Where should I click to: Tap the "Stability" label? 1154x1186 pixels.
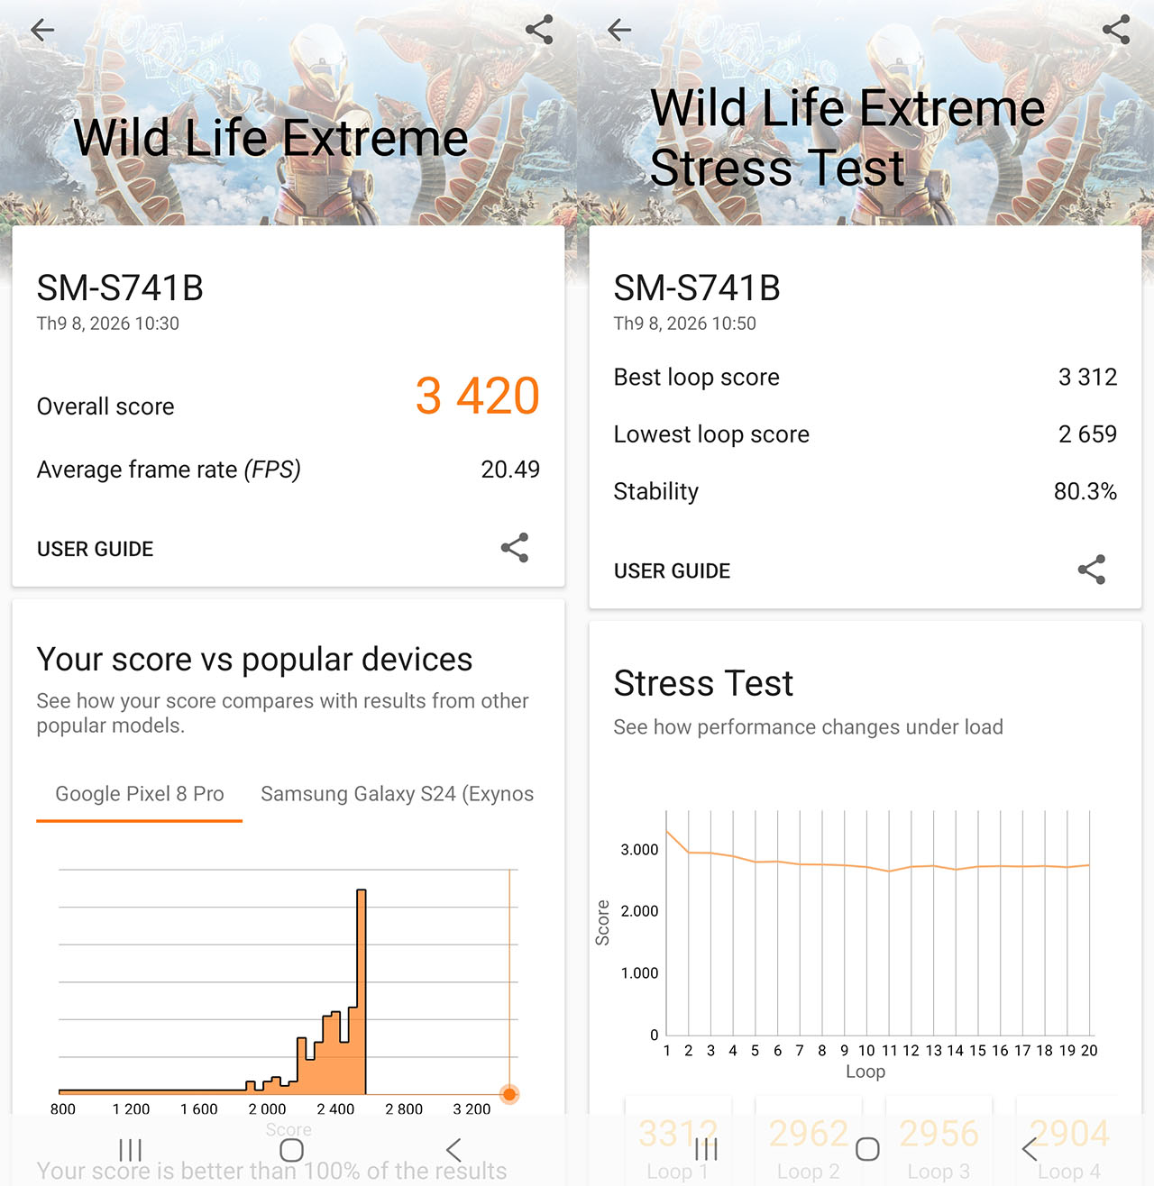tap(656, 491)
